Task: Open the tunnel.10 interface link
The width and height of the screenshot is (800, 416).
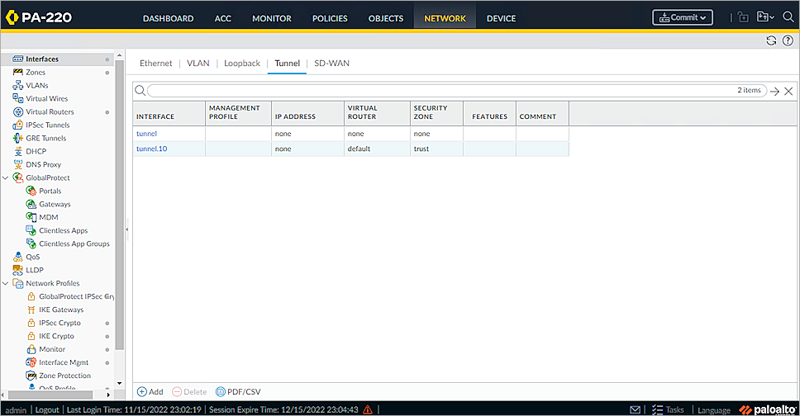Action: [x=150, y=149]
